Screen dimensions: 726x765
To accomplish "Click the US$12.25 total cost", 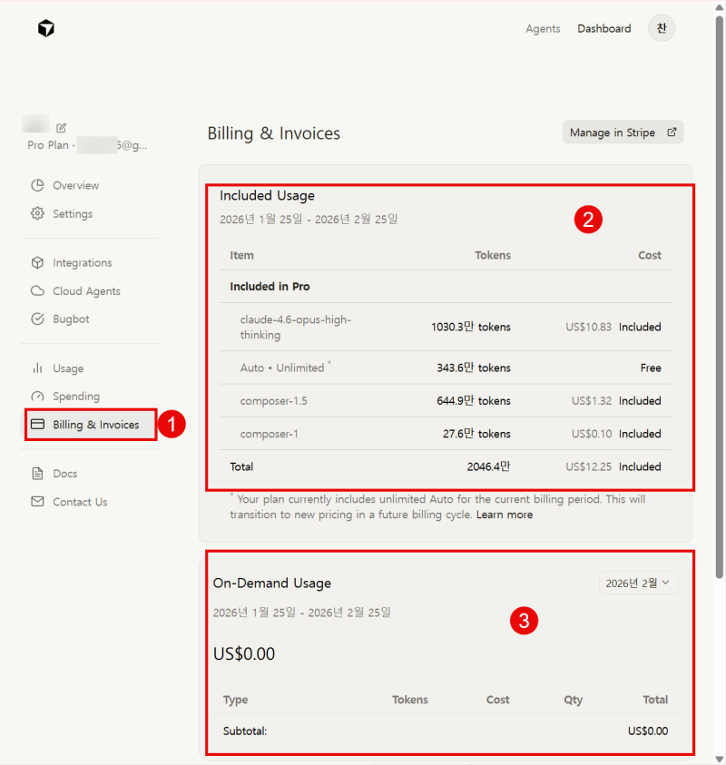I will (x=588, y=466).
